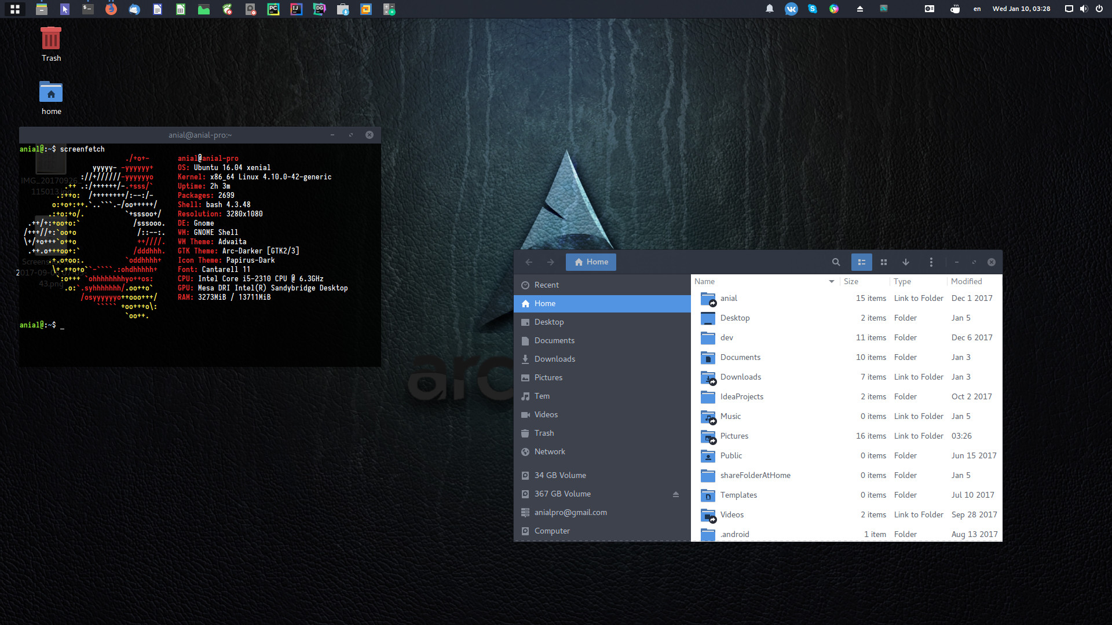
Task: Open Thunderbird mail from the top panel
Action: click(134, 9)
